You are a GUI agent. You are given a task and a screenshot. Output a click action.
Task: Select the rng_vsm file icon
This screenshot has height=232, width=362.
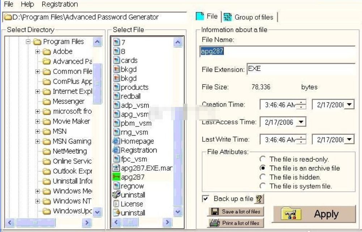coord(116,132)
